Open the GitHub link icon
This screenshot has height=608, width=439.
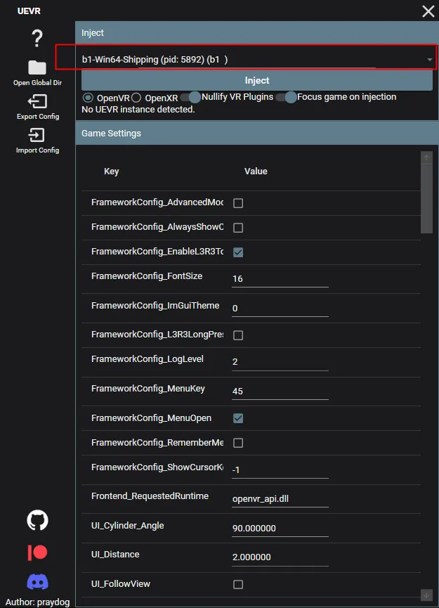[x=37, y=520]
